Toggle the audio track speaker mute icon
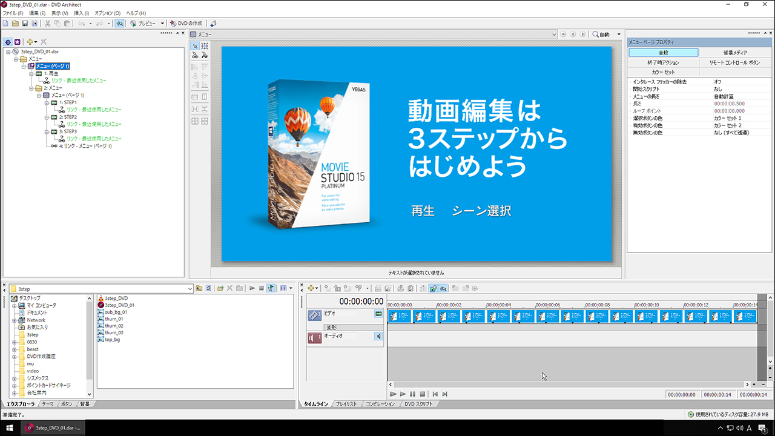Image resolution: width=775 pixels, height=436 pixels. tap(378, 336)
